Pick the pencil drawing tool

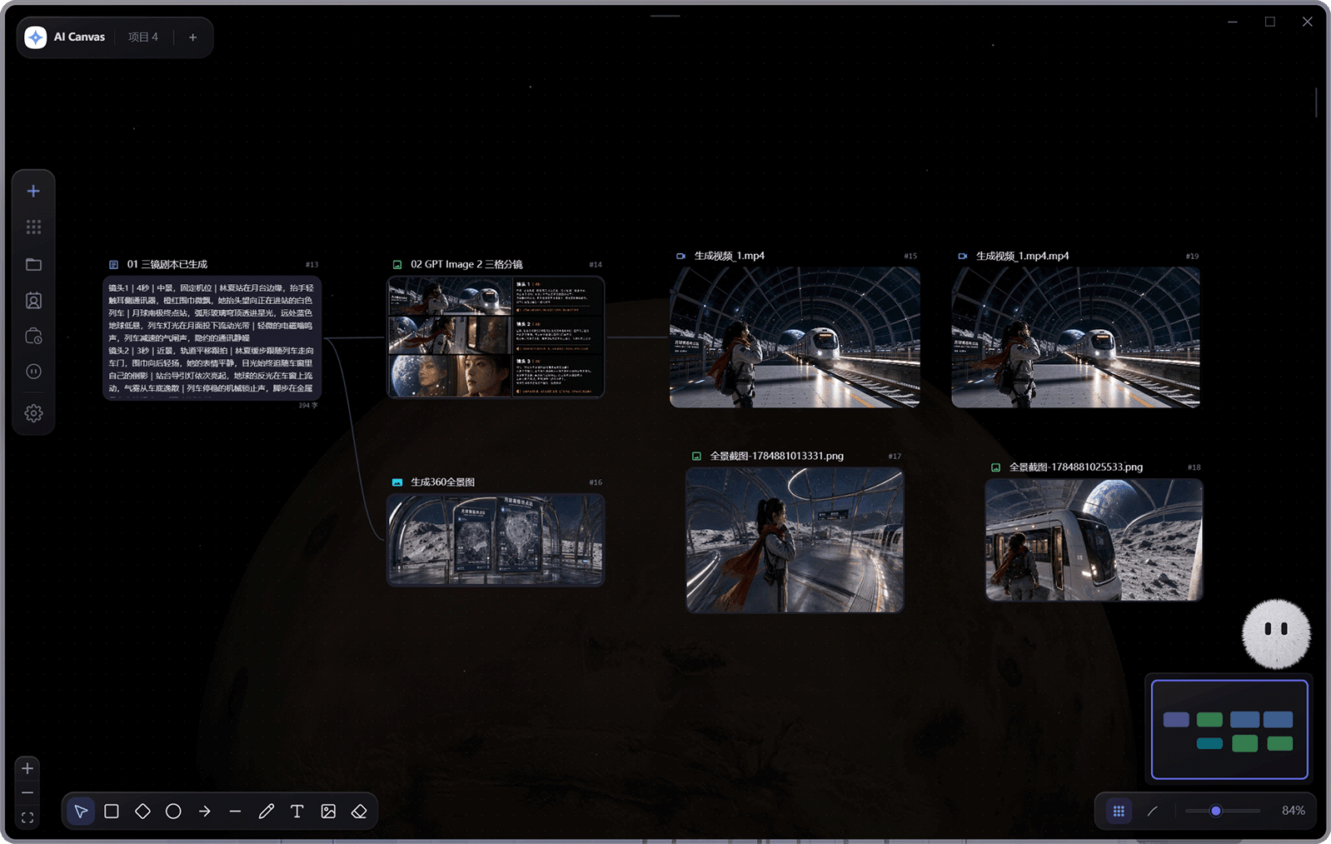267,812
